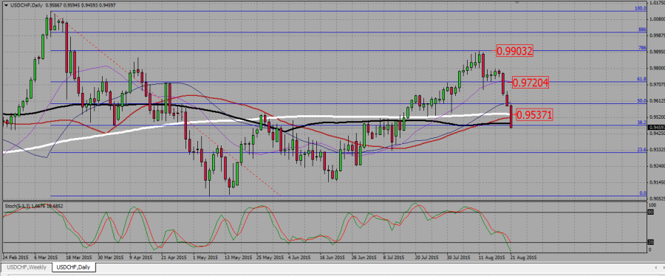Click the Fibonacci 61.8 level label
The width and height of the screenshot is (665, 276).
tap(641, 79)
